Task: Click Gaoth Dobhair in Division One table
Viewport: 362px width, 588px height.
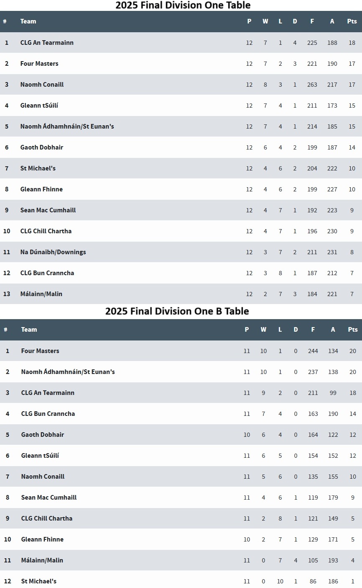Action: [x=42, y=147]
